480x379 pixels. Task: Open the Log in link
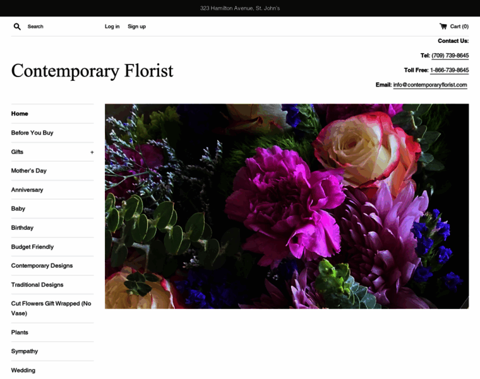112,27
